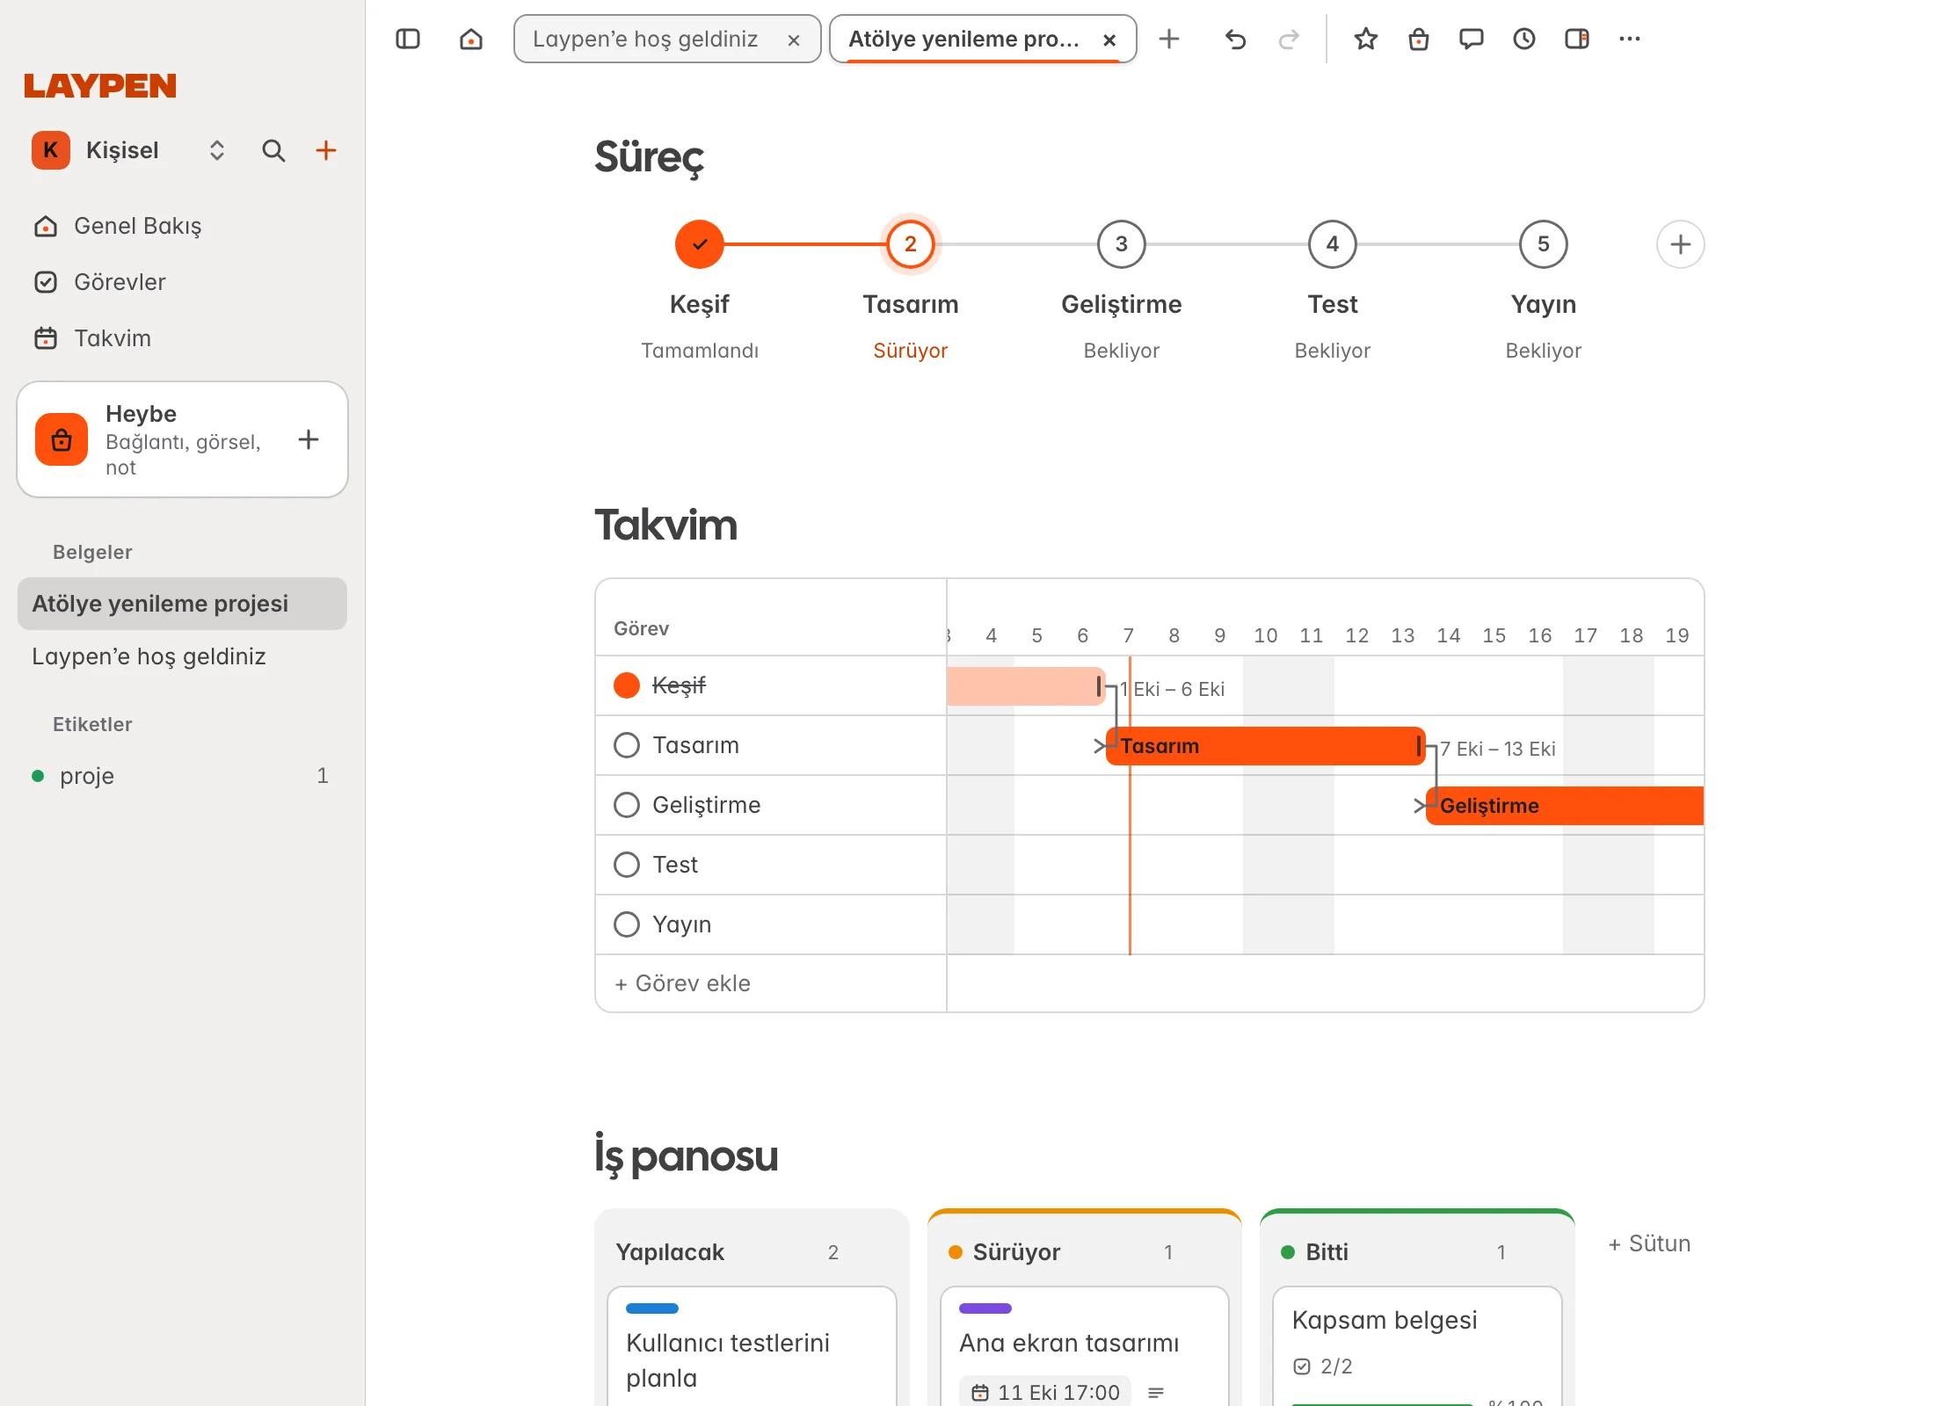Filter by the proje tag

pyautogui.click(x=182, y=776)
